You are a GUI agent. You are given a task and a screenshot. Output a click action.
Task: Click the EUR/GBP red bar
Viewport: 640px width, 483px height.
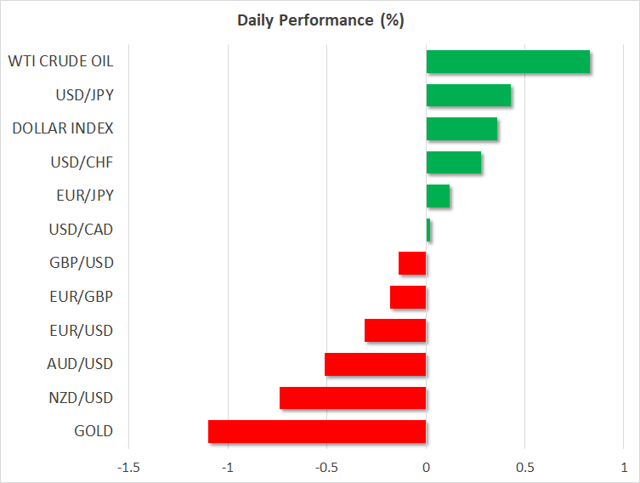(x=408, y=297)
